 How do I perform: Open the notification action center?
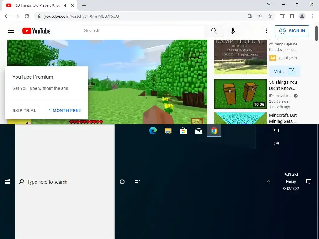click(309, 182)
